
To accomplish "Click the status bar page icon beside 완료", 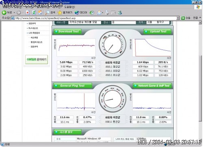I will click(x=2, y=145).
